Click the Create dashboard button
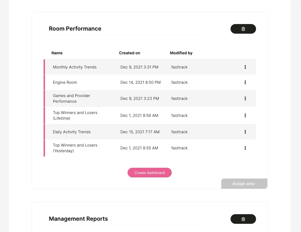The width and height of the screenshot is (301, 232). click(150, 173)
